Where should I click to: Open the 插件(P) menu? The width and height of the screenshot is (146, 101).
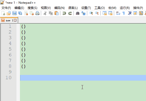pos(138,8)
